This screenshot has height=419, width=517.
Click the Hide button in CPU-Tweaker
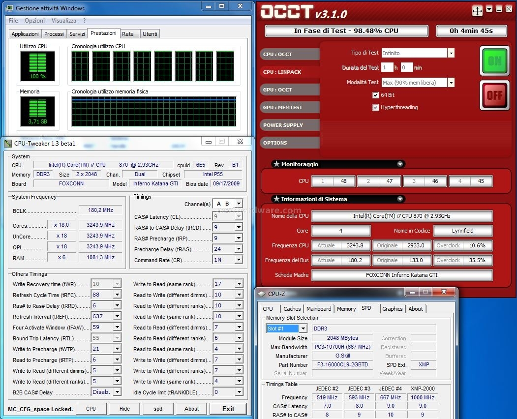(124, 409)
